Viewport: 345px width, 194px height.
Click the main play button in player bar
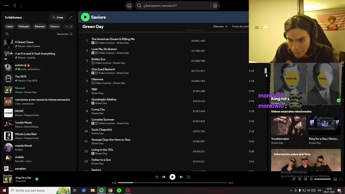[172, 177]
